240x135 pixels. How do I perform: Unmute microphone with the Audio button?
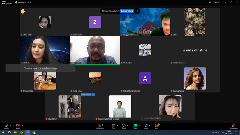tap(6, 126)
